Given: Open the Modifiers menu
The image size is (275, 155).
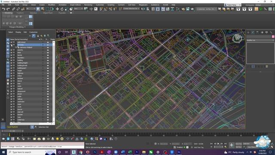Looking at the screenshot, I should pos(52,5).
